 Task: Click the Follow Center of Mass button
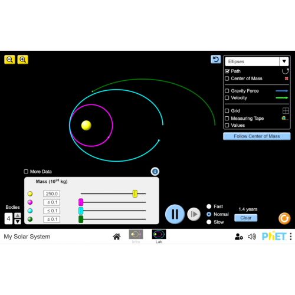click(x=257, y=136)
